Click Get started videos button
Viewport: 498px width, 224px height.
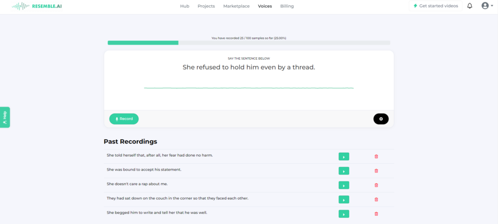coord(435,6)
